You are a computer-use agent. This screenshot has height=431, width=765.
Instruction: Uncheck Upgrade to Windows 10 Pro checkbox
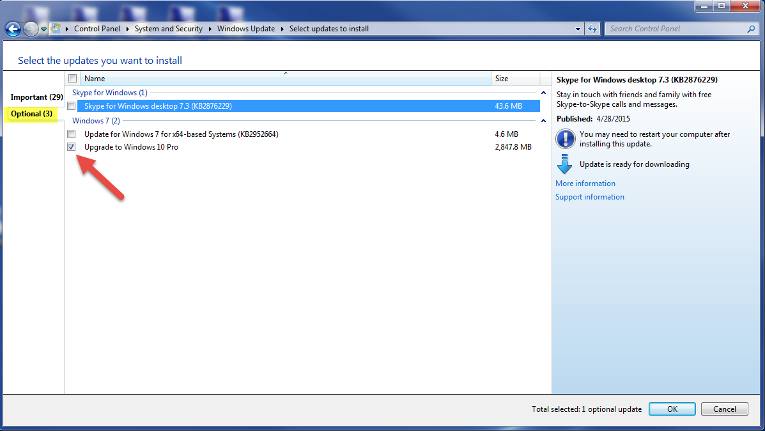72,147
